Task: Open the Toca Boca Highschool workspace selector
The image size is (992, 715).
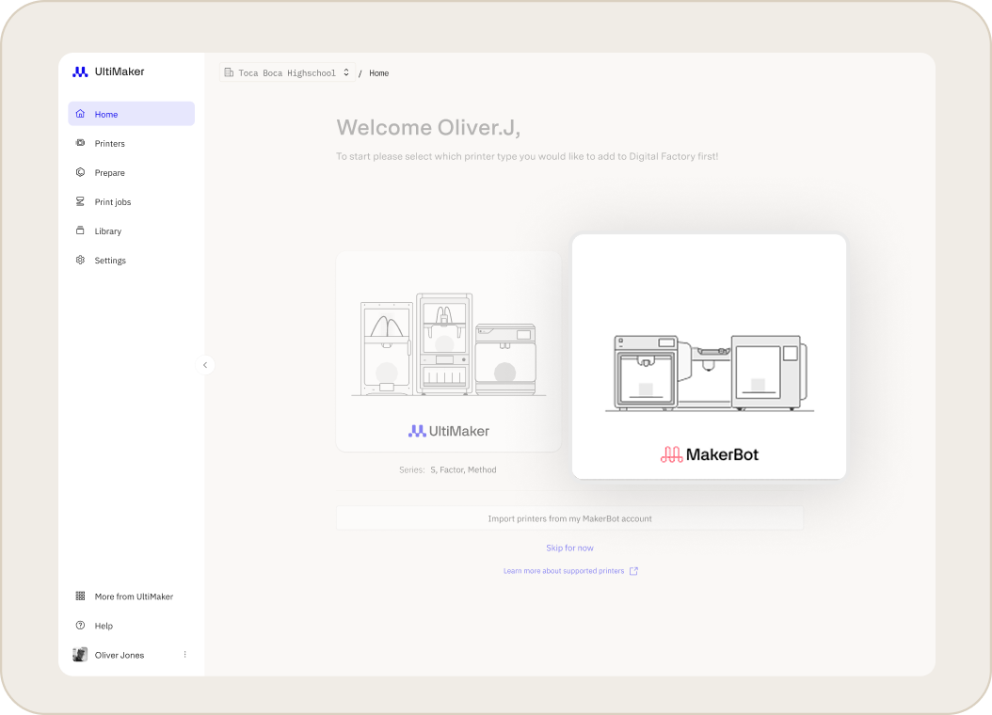Action: click(287, 72)
